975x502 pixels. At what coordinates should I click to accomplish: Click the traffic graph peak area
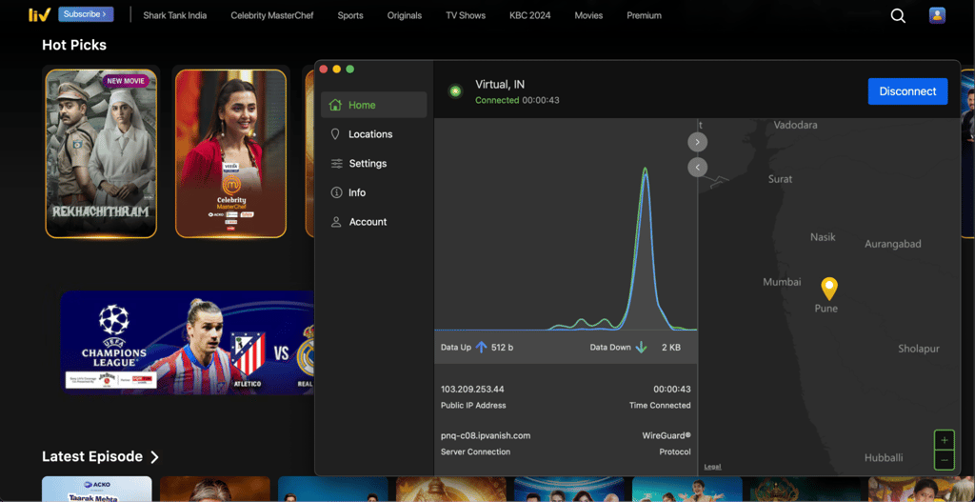pos(645,249)
